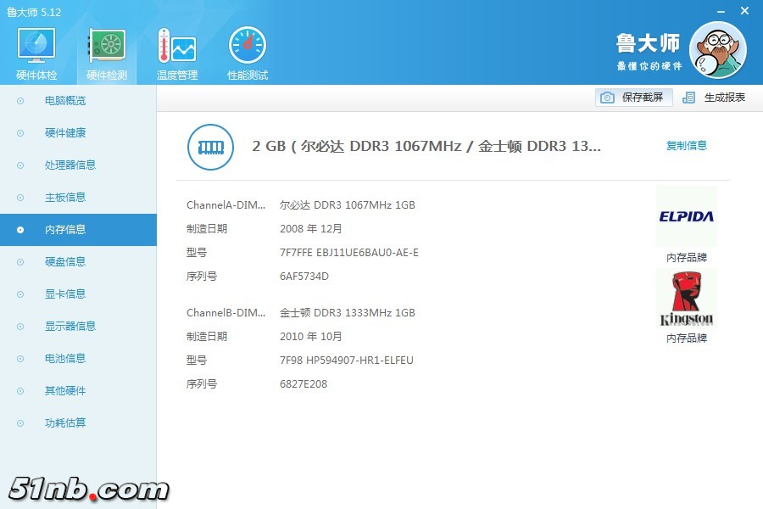Select 处理器信息 in the sidebar
The width and height of the screenshot is (763, 509).
click(x=70, y=165)
